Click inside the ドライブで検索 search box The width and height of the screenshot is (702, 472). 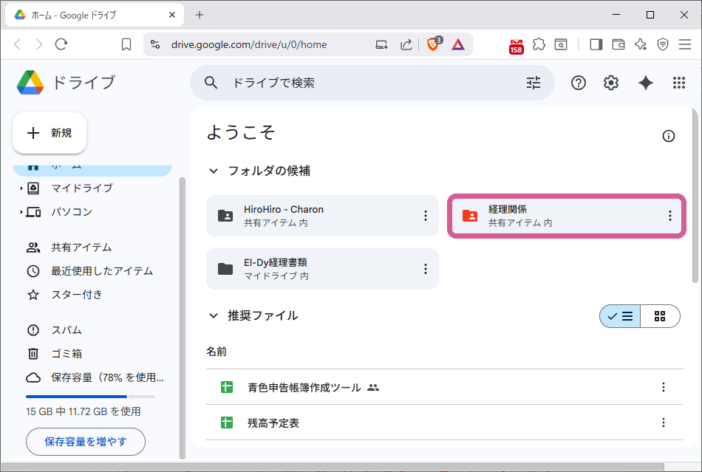pyautogui.click(x=333, y=83)
